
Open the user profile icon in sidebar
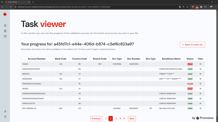coord(5,111)
